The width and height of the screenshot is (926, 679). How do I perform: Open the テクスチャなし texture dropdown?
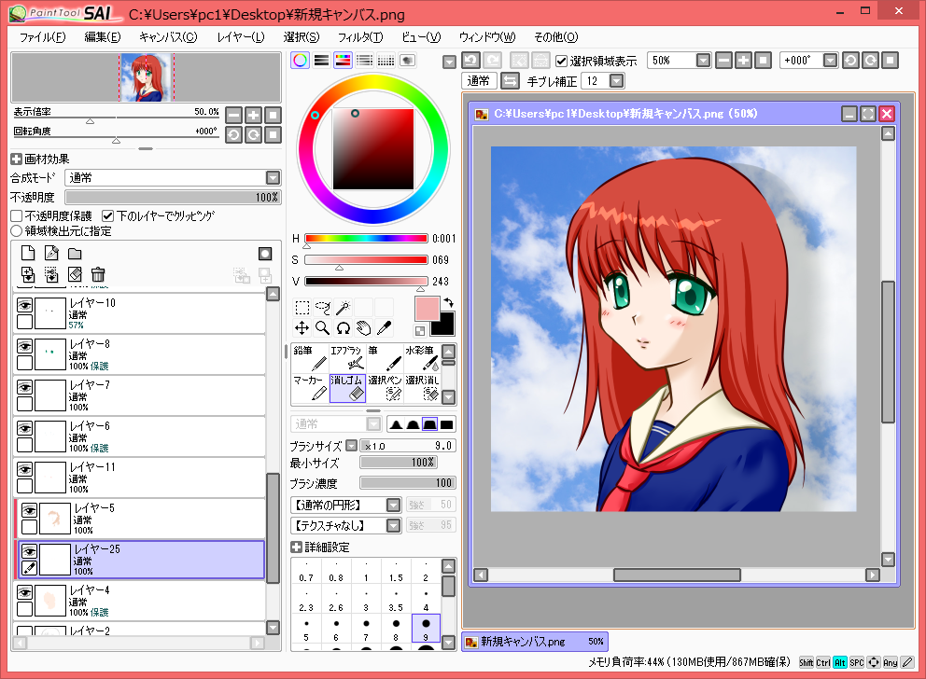pyautogui.click(x=394, y=525)
